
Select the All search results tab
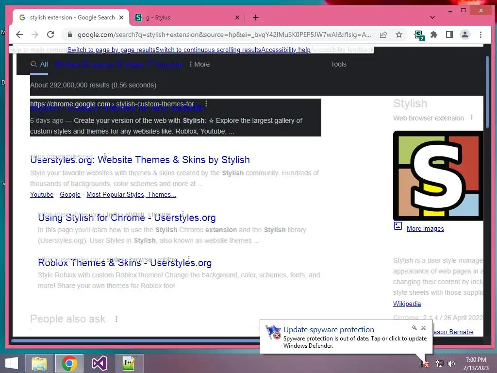click(39, 65)
